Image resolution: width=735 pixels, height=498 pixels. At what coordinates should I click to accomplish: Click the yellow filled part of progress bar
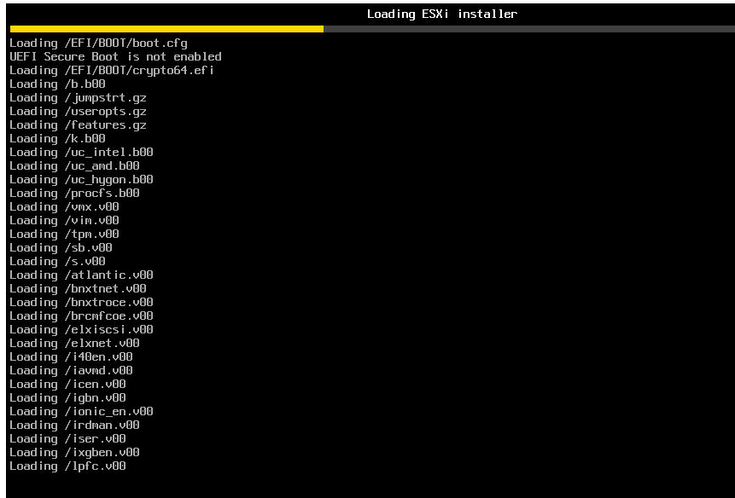[x=166, y=29]
